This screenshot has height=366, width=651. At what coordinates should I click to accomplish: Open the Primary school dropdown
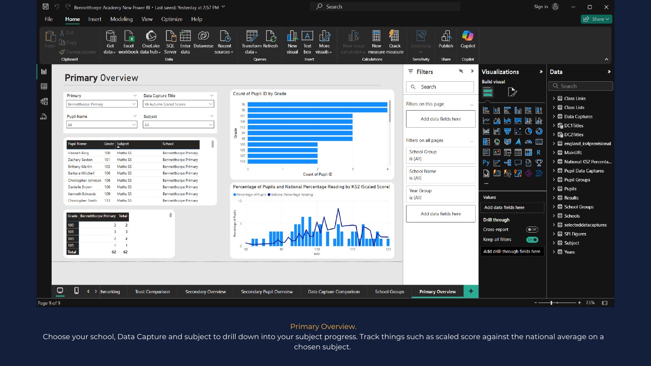click(102, 104)
